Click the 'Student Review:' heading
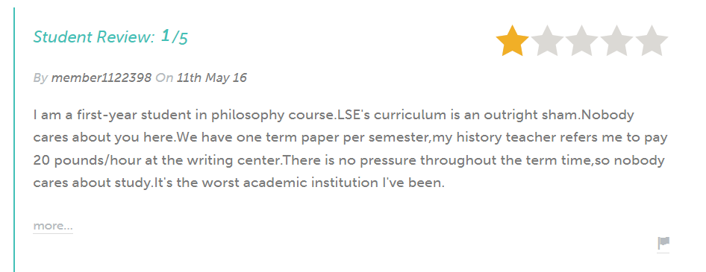This screenshot has width=706, height=272. [93, 37]
